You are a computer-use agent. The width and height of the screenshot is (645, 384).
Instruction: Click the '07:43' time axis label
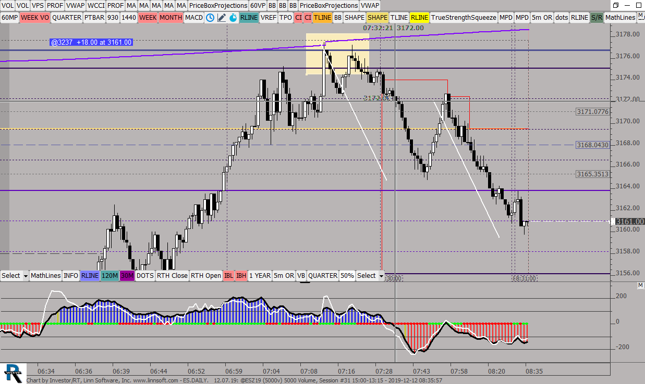pyautogui.click(x=421, y=371)
